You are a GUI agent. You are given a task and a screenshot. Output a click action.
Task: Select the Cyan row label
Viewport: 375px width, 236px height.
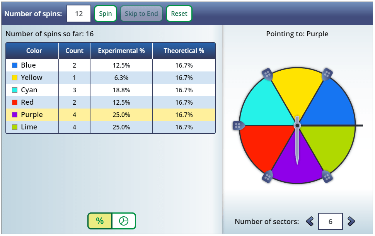click(29, 90)
